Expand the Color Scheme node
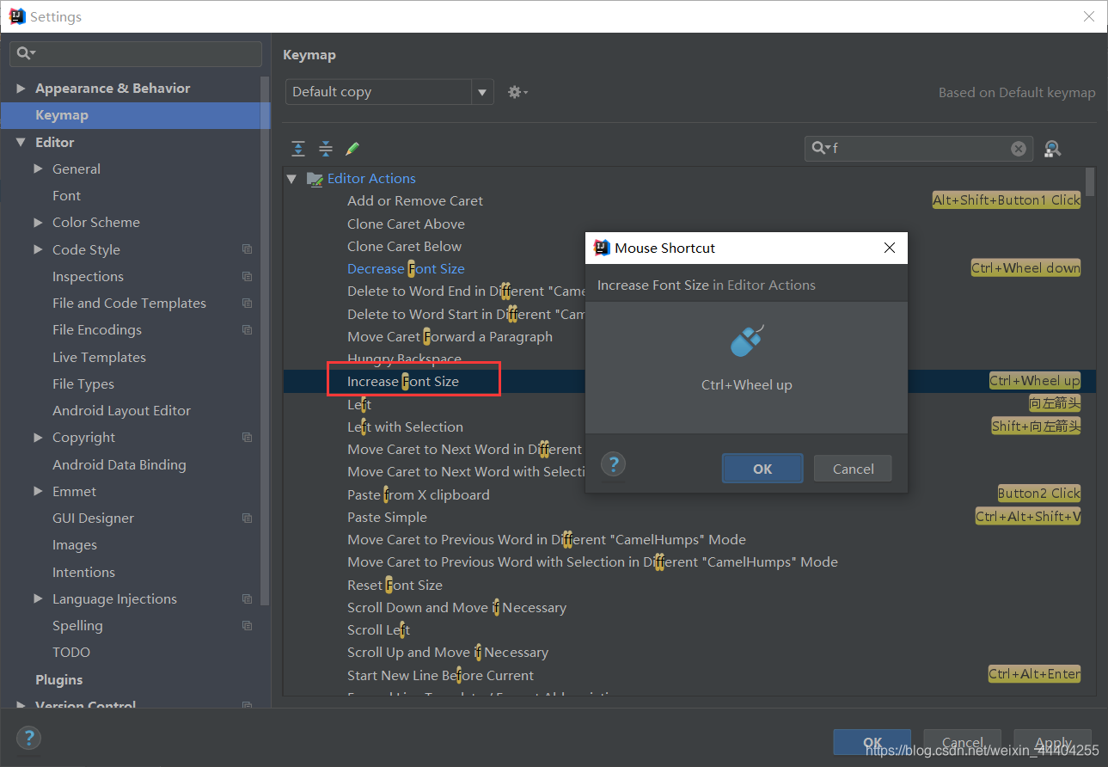The width and height of the screenshot is (1108, 767). click(x=38, y=223)
